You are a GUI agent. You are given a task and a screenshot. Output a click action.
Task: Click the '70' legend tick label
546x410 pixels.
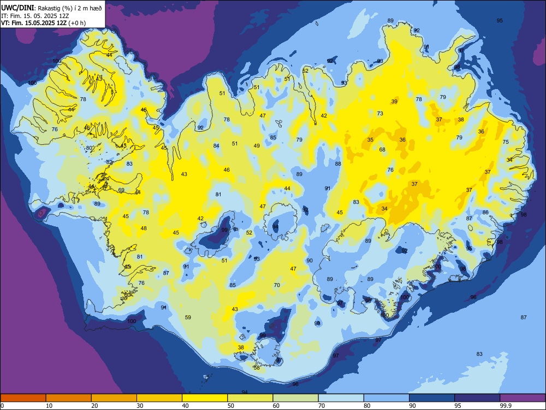tap(322, 406)
